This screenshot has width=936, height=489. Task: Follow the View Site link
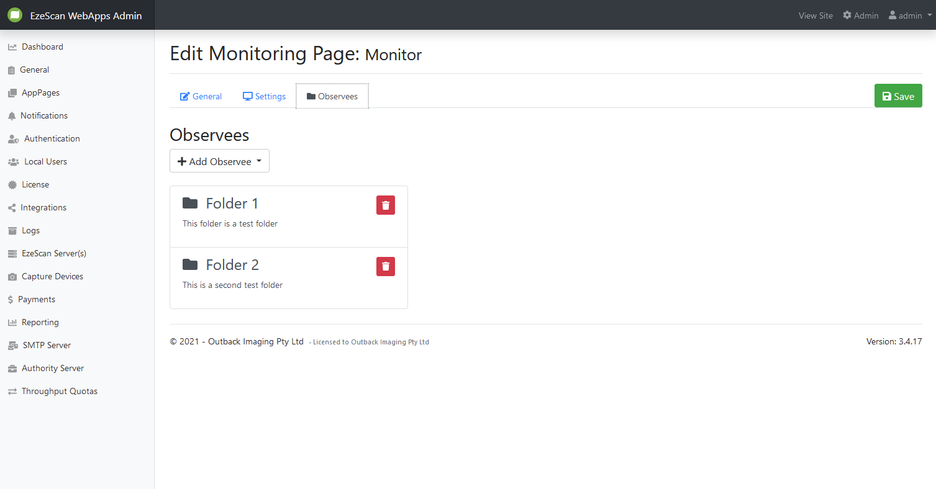(x=816, y=16)
